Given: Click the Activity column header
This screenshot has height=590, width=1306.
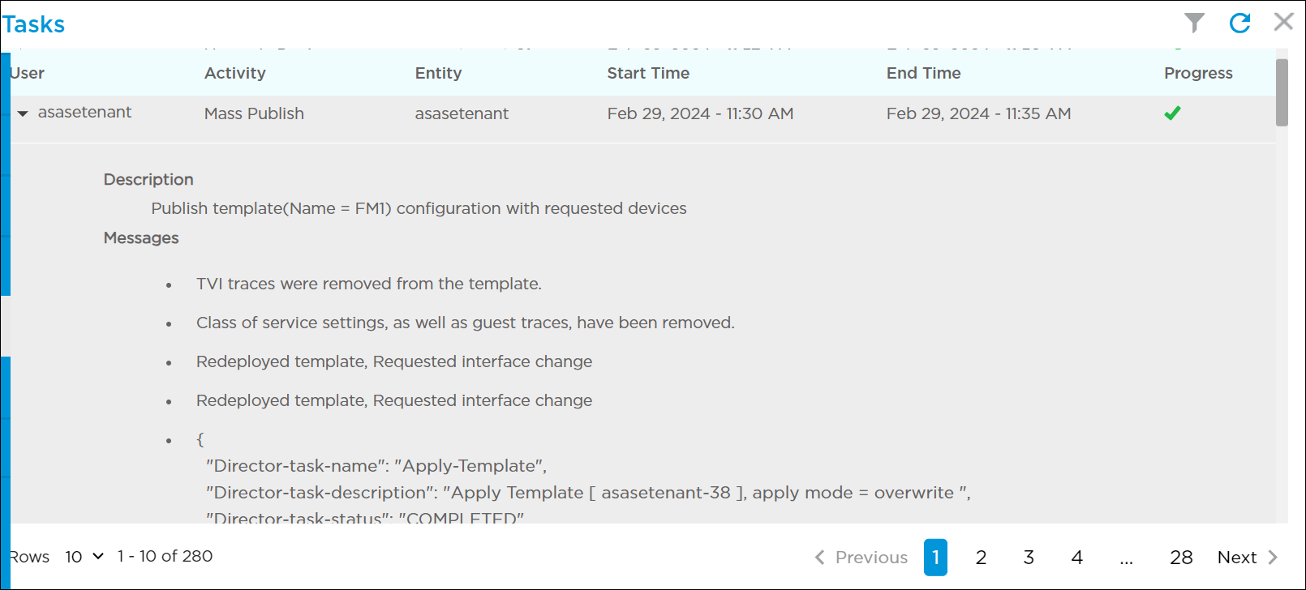Looking at the screenshot, I should click(x=234, y=73).
